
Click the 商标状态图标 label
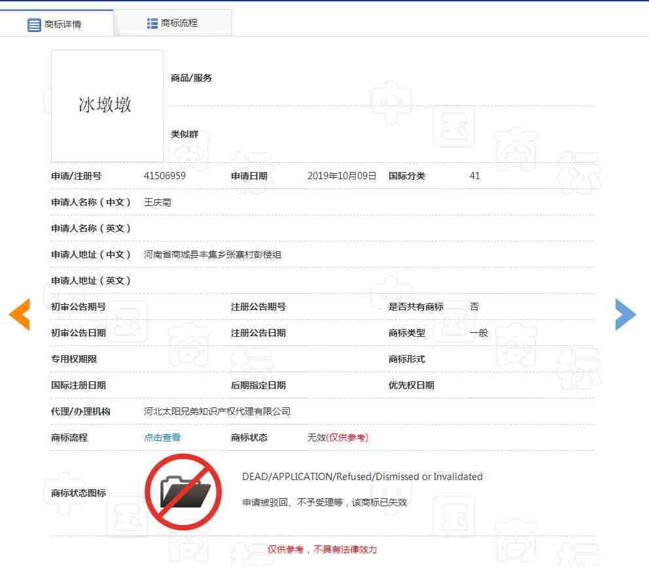(79, 493)
